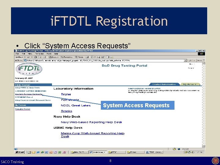Click the iFTDTL Portal logo
Viewport: 220px width, 165px height.
click(x=29, y=69)
